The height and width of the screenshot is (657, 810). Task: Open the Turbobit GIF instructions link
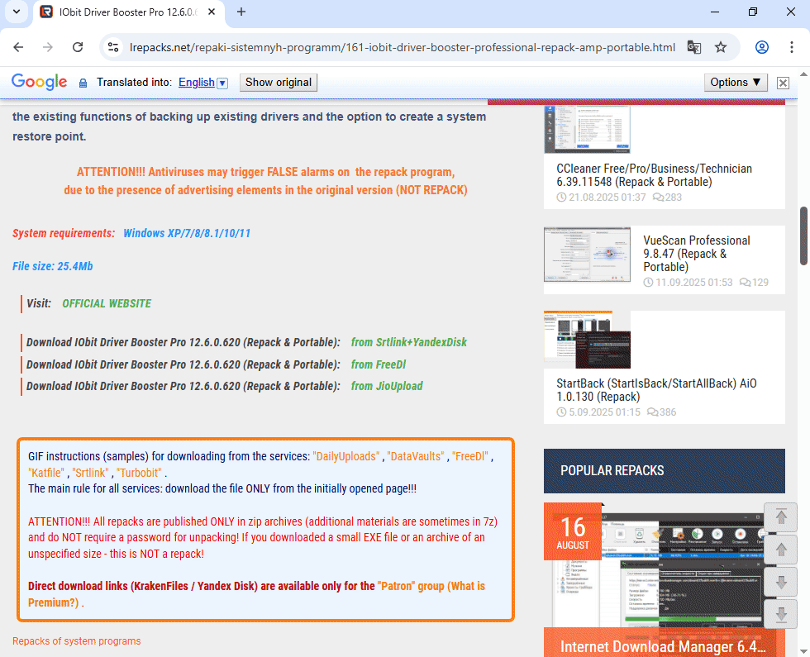139,473
